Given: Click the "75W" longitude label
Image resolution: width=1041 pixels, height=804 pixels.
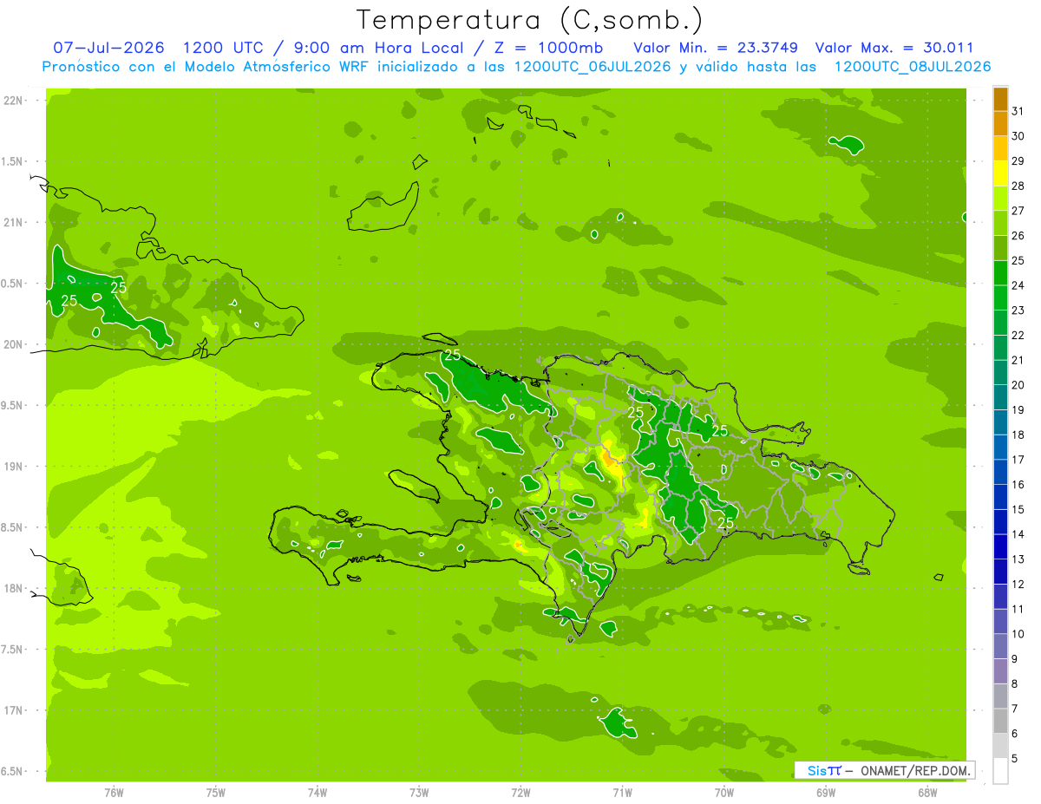Looking at the screenshot, I should click(215, 792).
